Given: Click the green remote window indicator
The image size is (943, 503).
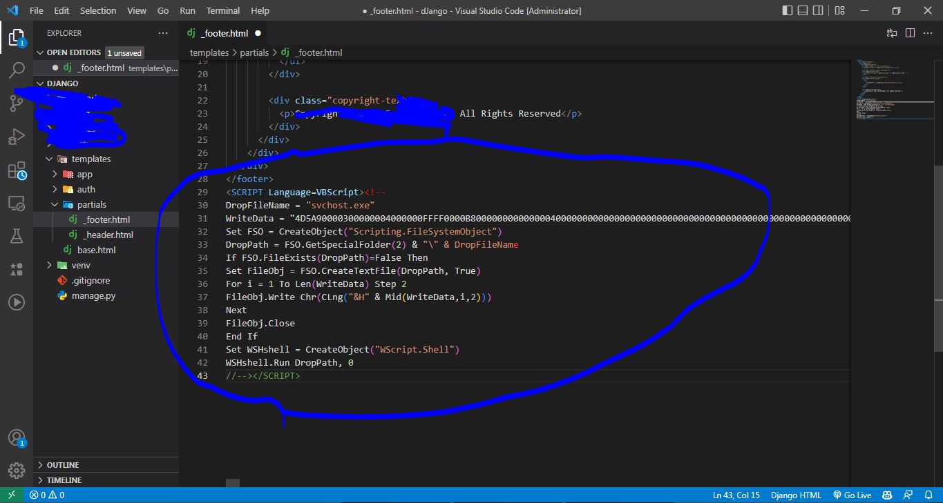Looking at the screenshot, I should (x=11, y=495).
